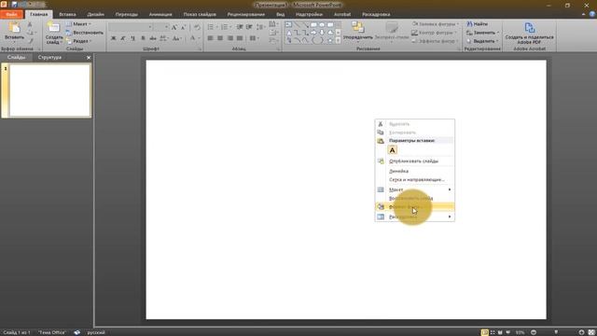597x336 pixels.
Task: Click the numbered list icon
Action: (226, 27)
